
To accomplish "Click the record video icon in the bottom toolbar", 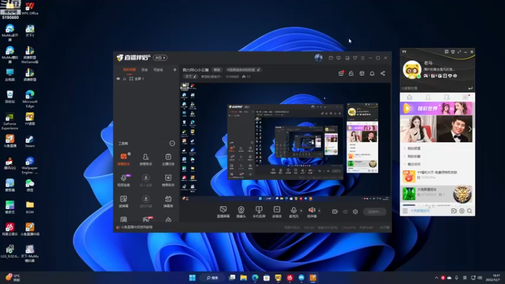I will pos(335,211).
